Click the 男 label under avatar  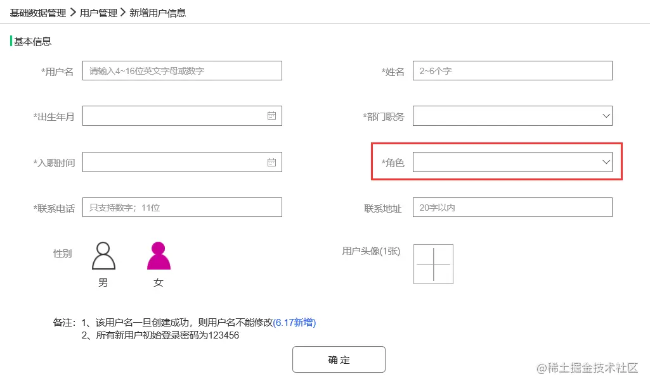point(103,283)
